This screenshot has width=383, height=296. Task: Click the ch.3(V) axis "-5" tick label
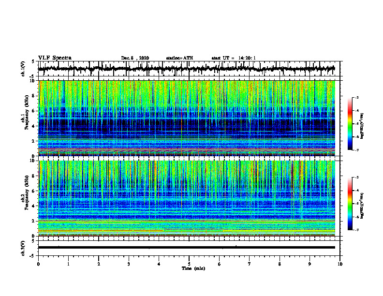click(x=32, y=256)
